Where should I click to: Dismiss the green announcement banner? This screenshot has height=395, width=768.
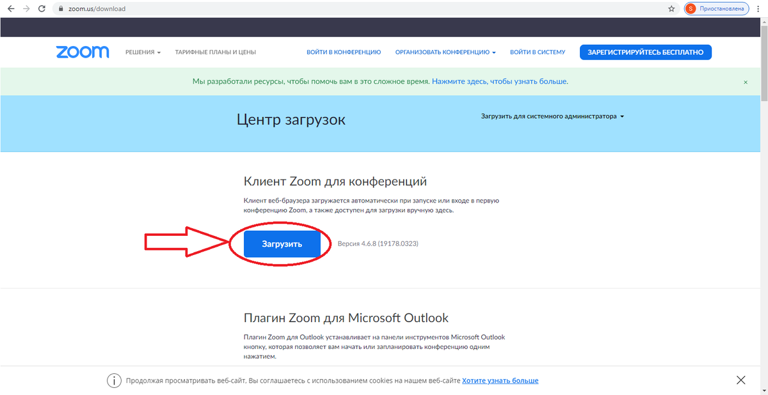click(x=746, y=82)
